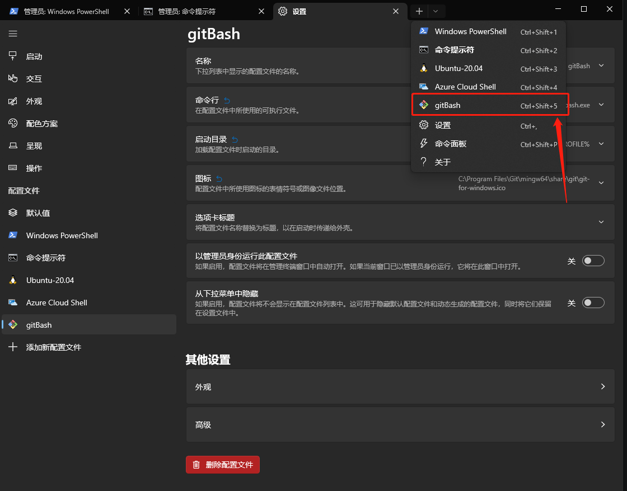627x491 pixels.
Task: Select 添加新配置文件 in sidebar
Action: point(89,347)
